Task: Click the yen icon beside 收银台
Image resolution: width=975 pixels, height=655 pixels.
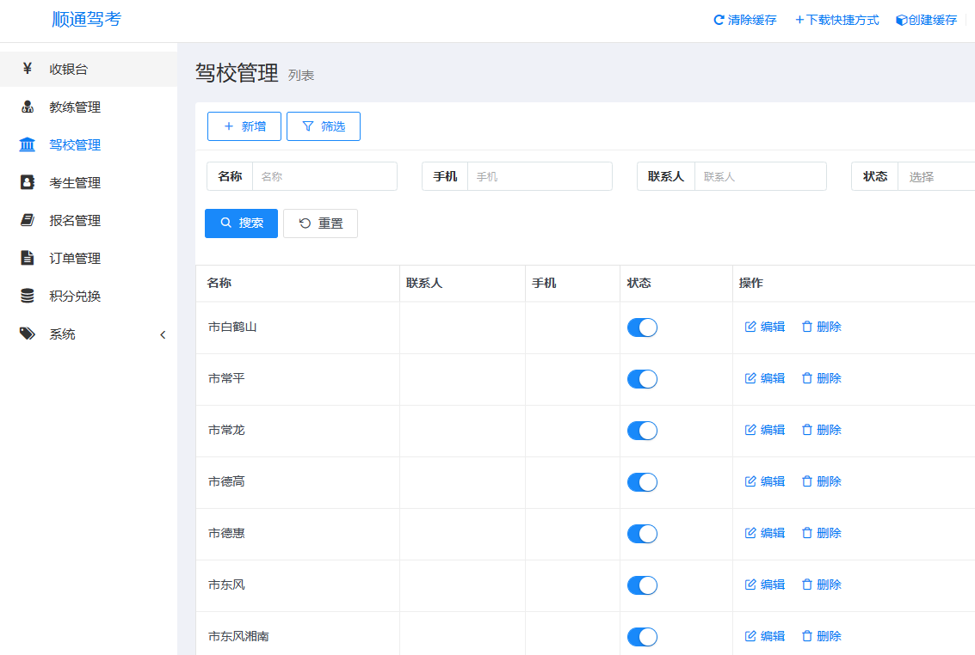Action: pyautogui.click(x=27, y=68)
